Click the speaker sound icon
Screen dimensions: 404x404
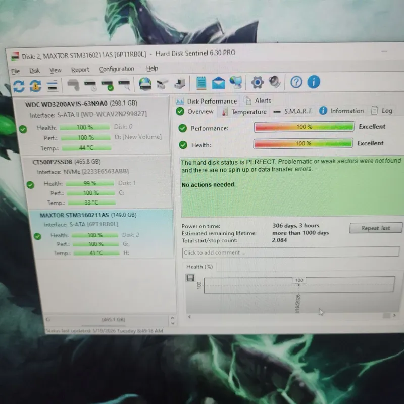click(x=275, y=82)
